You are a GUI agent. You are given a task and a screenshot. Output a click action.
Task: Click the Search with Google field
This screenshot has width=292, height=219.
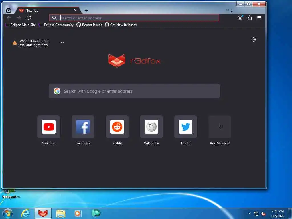pos(134,91)
